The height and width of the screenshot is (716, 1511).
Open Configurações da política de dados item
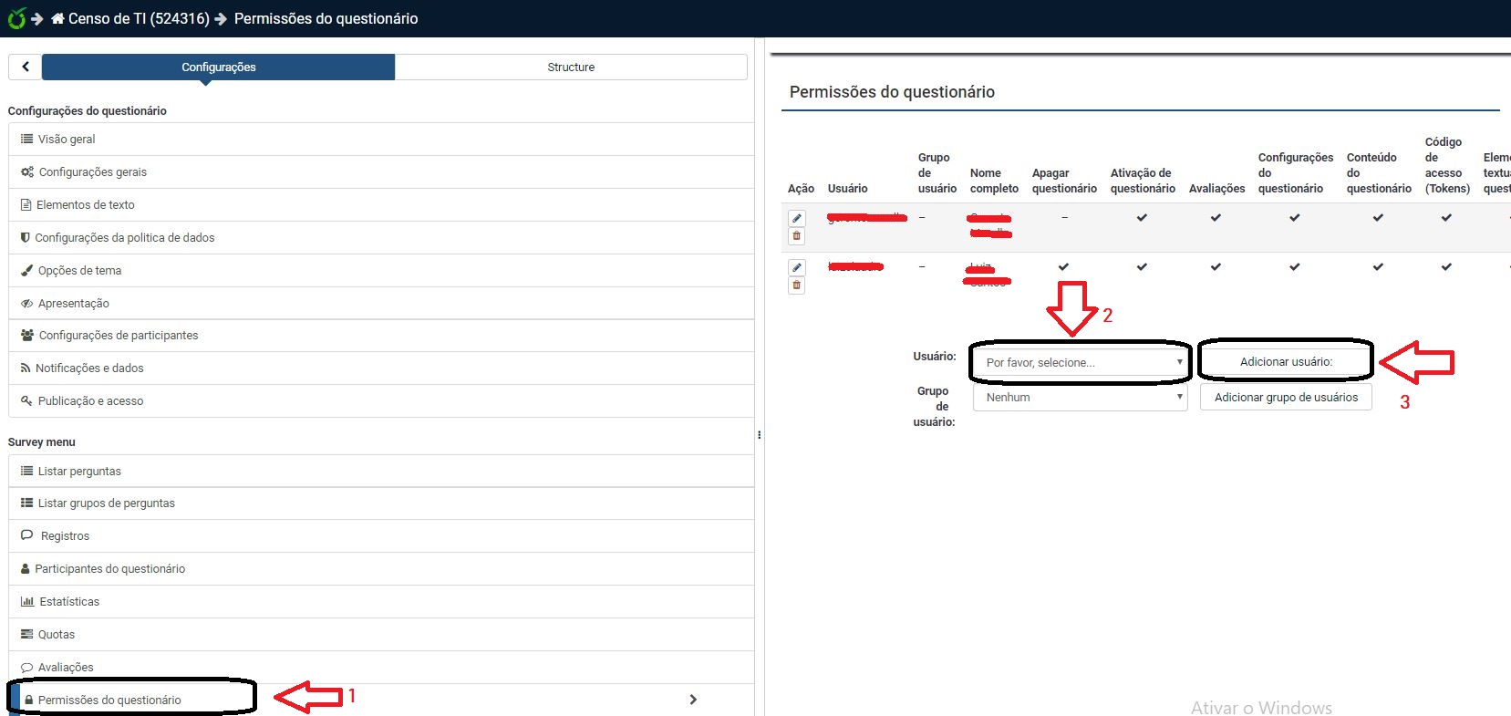click(x=381, y=237)
